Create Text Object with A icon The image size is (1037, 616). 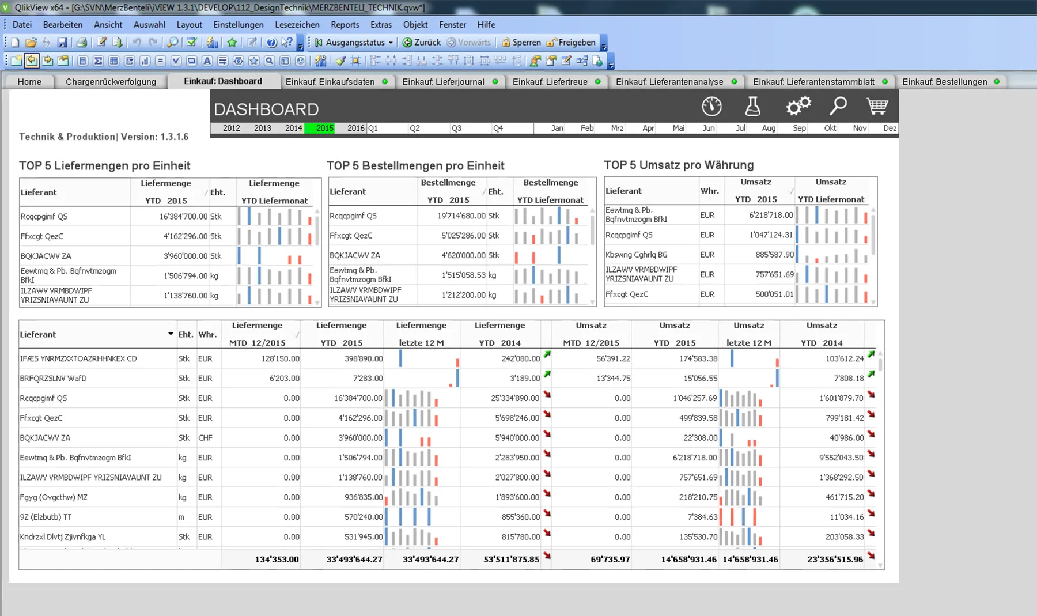(x=207, y=61)
